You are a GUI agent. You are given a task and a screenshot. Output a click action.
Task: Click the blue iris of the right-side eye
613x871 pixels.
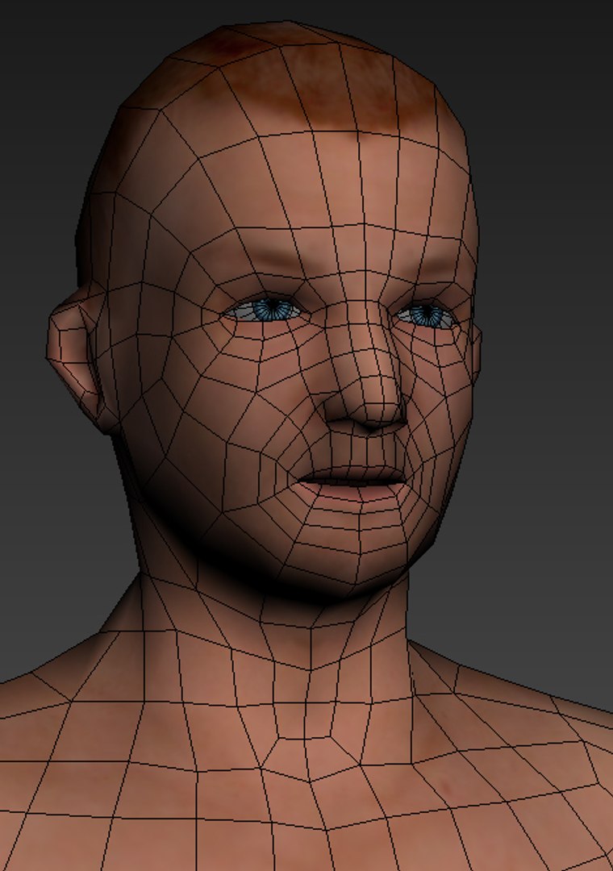[x=427, y=315]
